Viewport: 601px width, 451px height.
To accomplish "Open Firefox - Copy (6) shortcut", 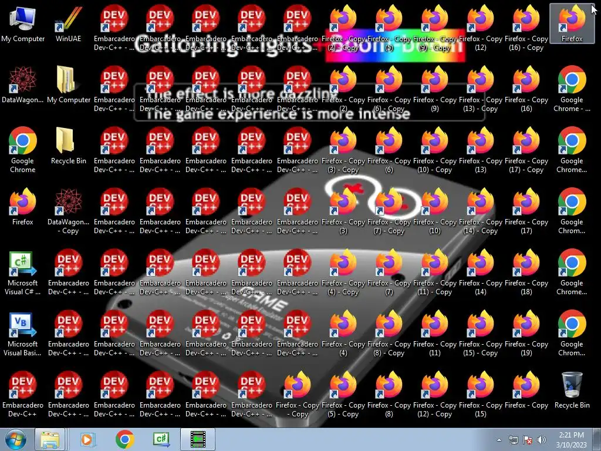I will (x=389, y=151).
